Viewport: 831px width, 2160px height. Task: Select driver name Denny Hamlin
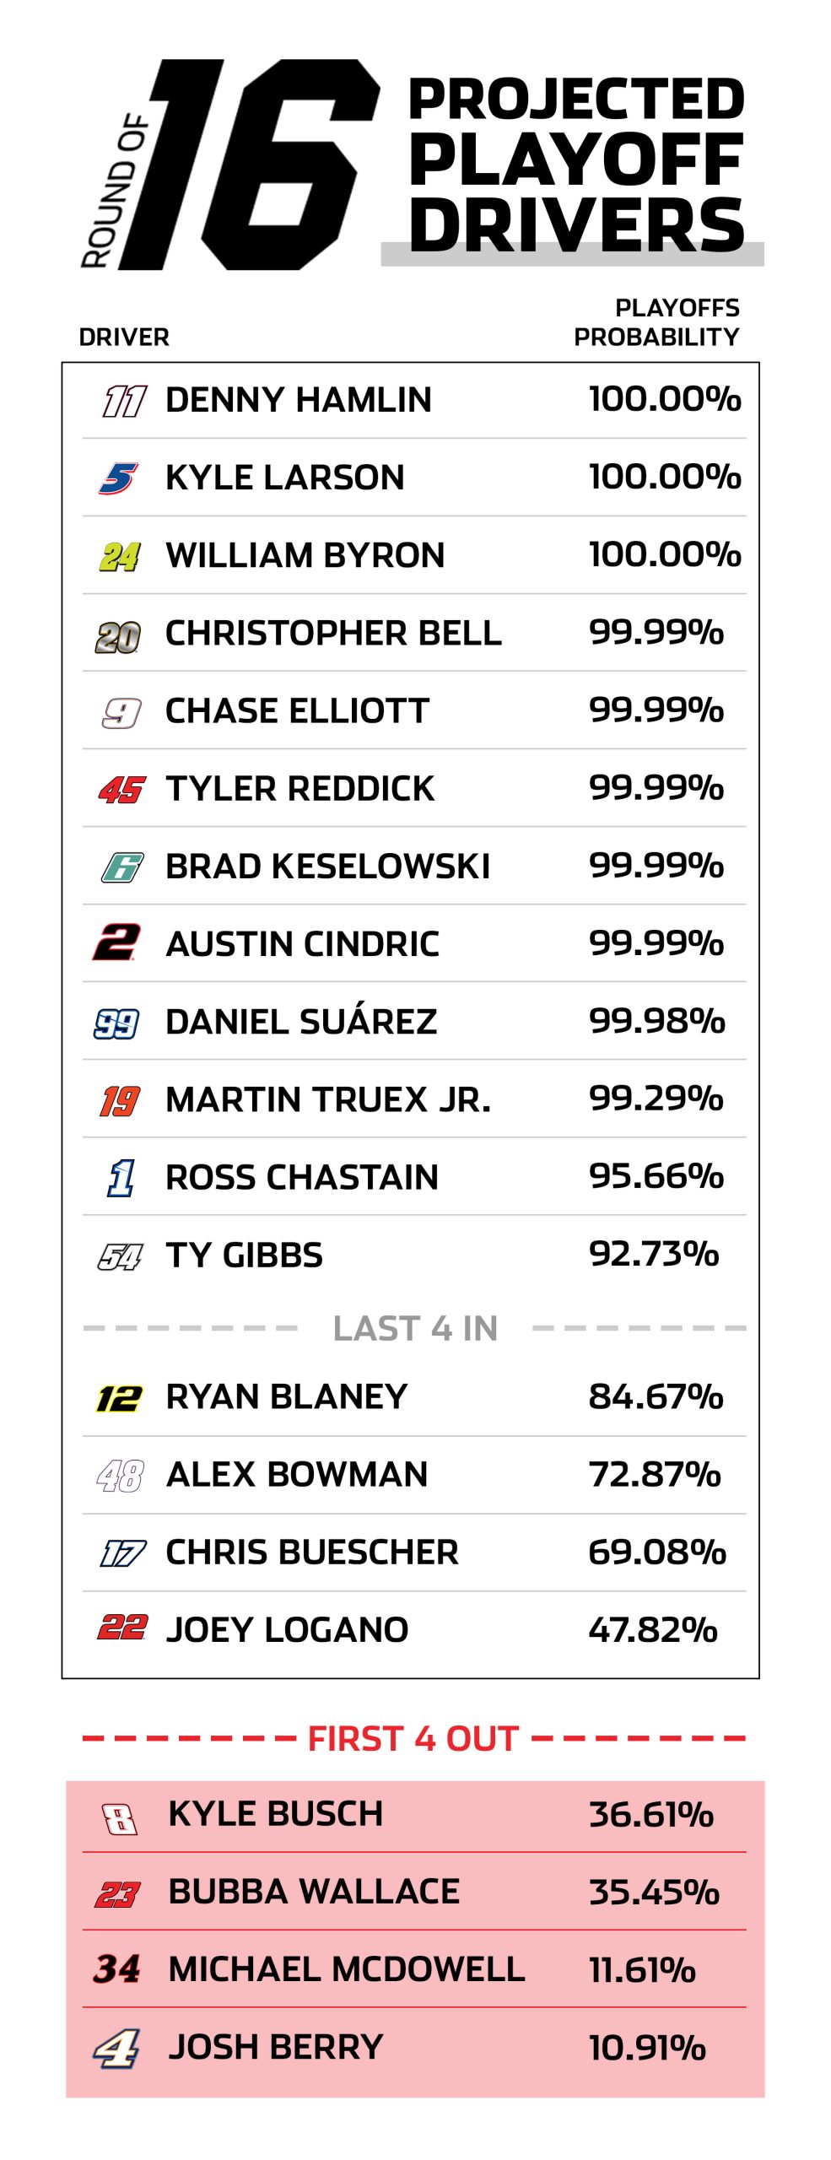pos(298,400)
